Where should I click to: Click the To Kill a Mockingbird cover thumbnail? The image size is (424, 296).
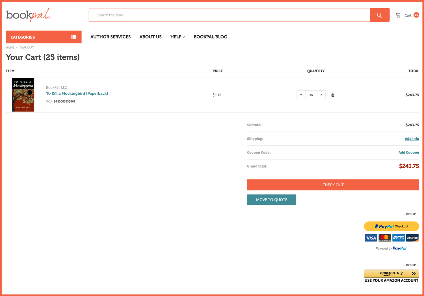23,95
